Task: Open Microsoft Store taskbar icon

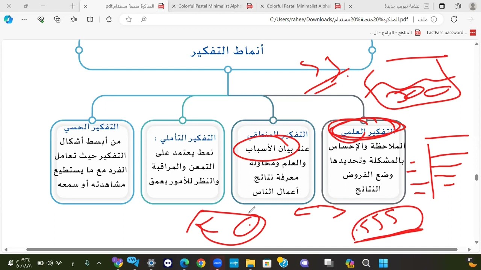Action: pos(267,263)
